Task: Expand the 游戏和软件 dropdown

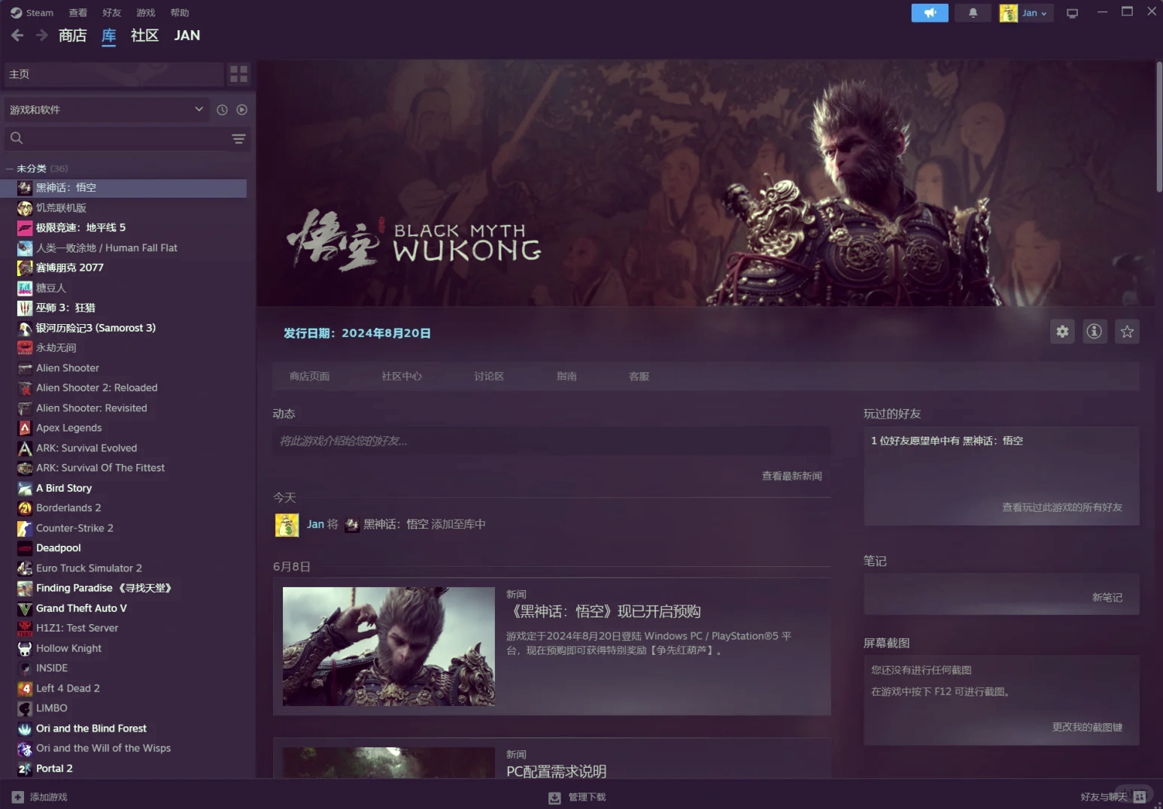Action: pyautogui.click(x=107, y=110)
